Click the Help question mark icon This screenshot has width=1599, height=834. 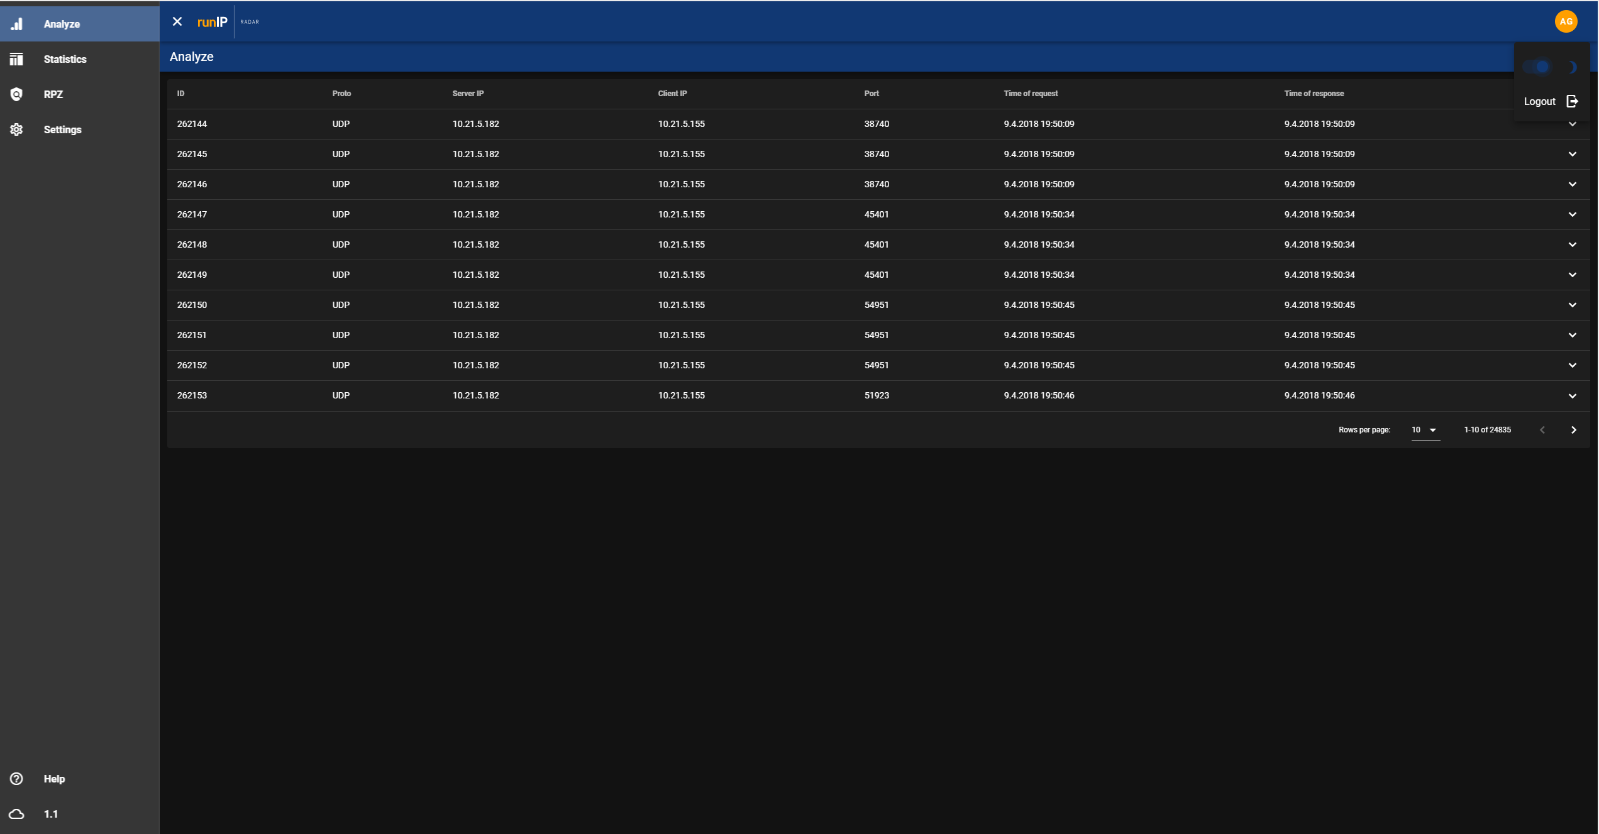[x=17, y=779]
